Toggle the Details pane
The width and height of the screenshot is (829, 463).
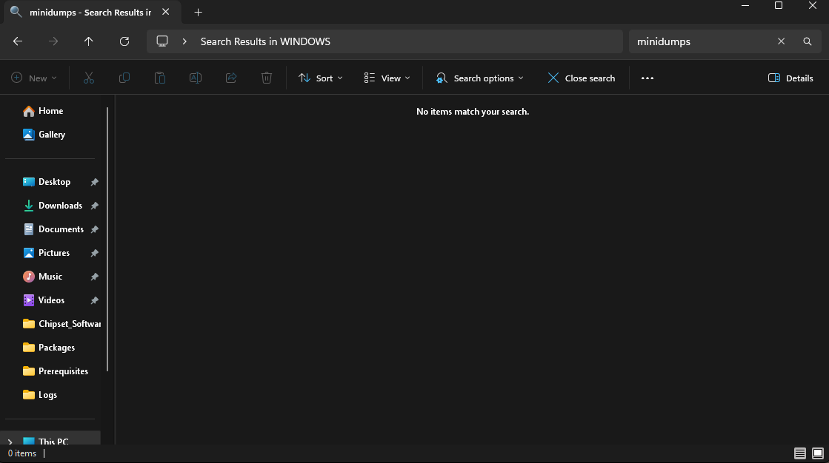[x=790, y=78]
